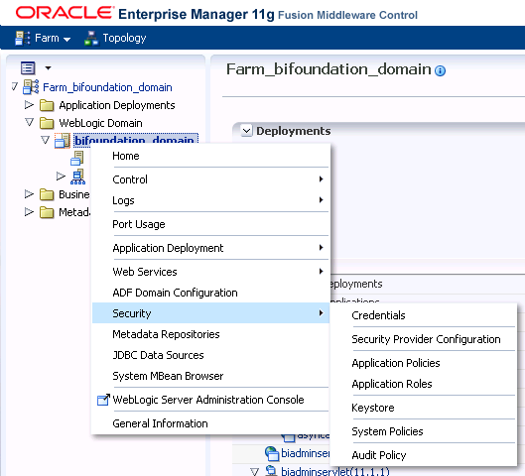525x476 pixels.
Task: Open the Application Deployment submenu
Action: click(x=211, y=248)
